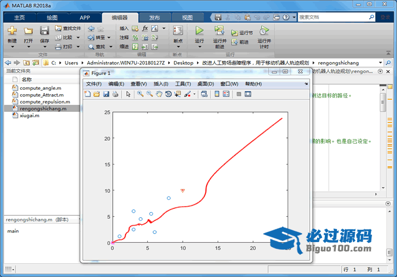Save the script with the floppy icon

click(44, 30)
